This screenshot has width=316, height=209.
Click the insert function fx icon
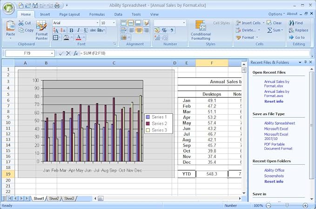coord(75,54)
